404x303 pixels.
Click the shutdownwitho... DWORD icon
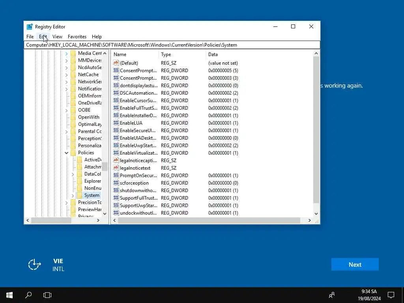tap(116, 190)
